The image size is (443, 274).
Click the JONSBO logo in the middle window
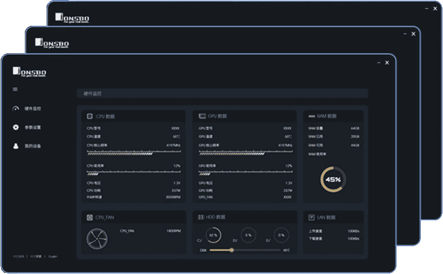click(52, 43)
